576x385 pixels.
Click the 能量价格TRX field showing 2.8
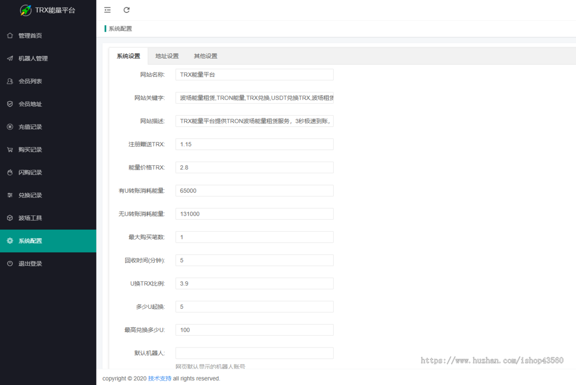coord(254,167)
